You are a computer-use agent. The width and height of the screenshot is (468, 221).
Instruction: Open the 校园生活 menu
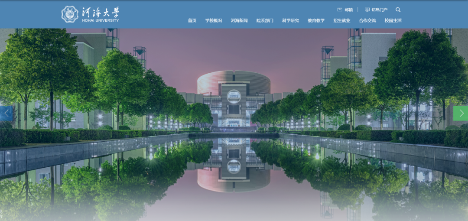tap(393, 21)
